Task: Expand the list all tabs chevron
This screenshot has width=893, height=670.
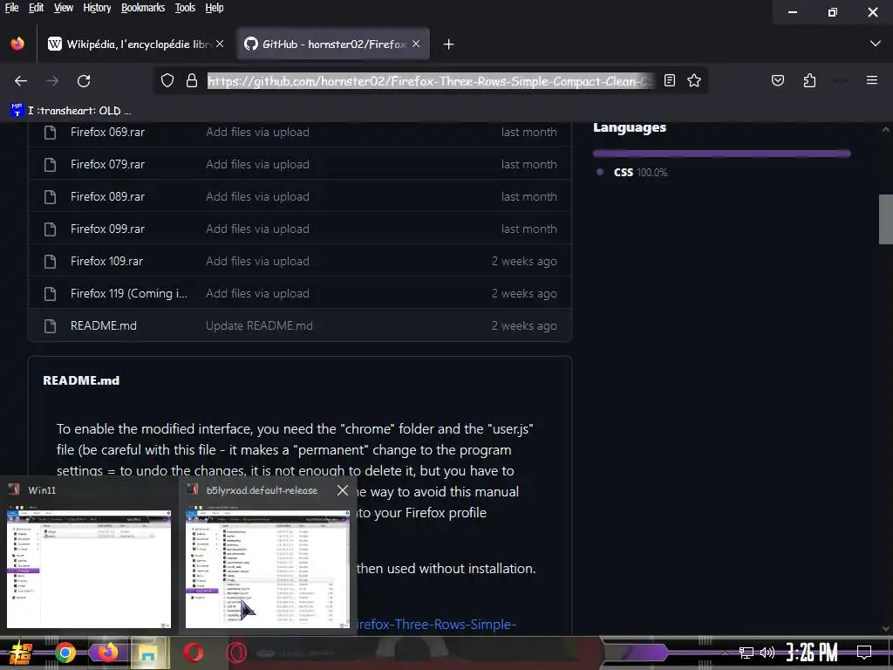Action: click(x=876, y=44)
